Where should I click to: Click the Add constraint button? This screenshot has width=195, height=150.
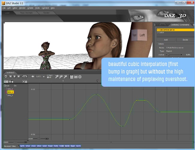tap(166, 40)
